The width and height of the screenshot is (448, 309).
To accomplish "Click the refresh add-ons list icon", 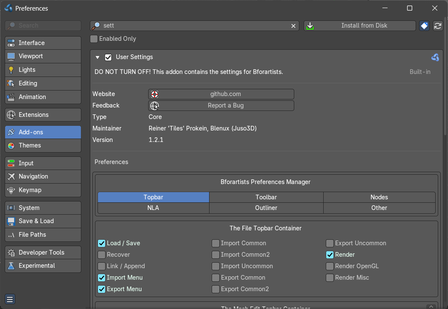I will pyautogui.click(x=438, y=26).
